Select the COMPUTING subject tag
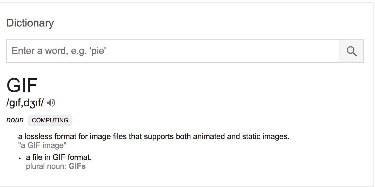The height and width of the screenshot is (187, 375). point(50,120)
